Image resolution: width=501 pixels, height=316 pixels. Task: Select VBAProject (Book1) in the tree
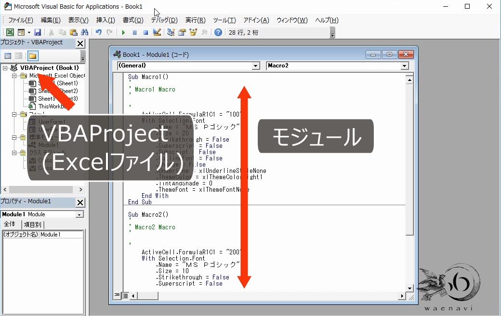[x=49, y=68]
